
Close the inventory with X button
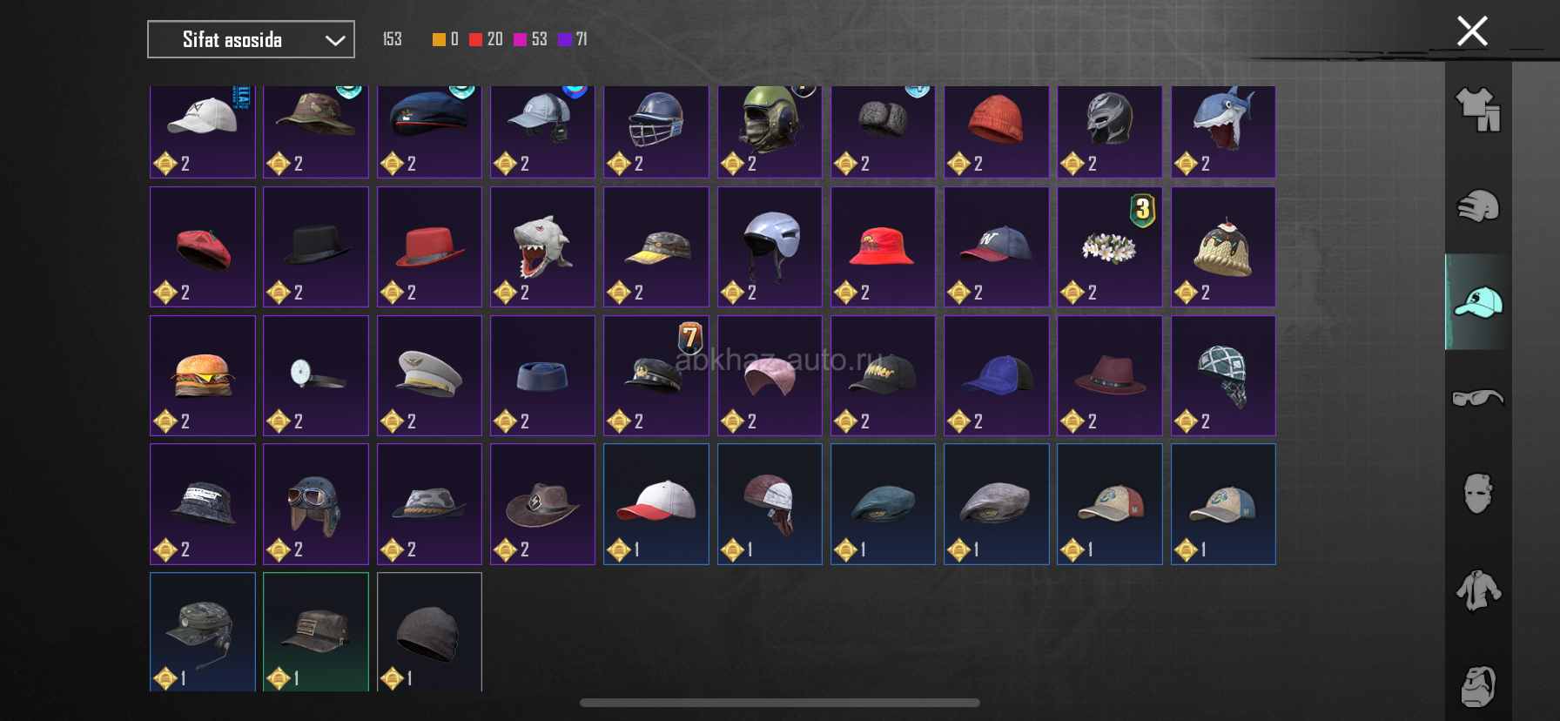pos(1472,31)
